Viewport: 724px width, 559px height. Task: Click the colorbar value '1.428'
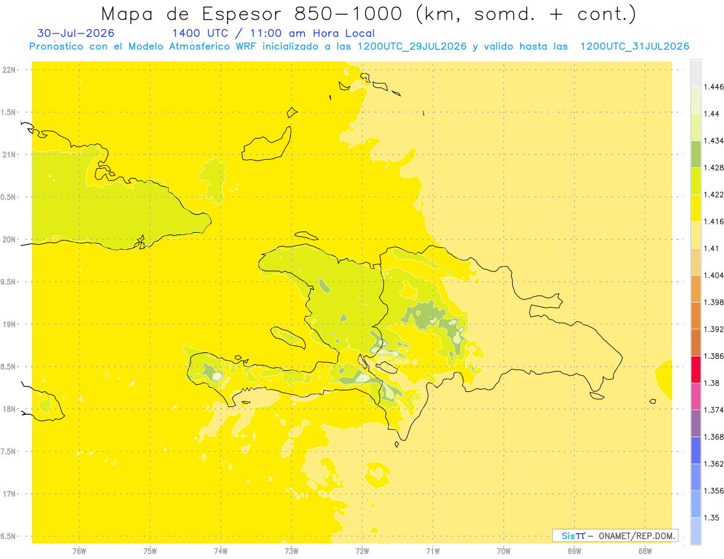[714, 168]
